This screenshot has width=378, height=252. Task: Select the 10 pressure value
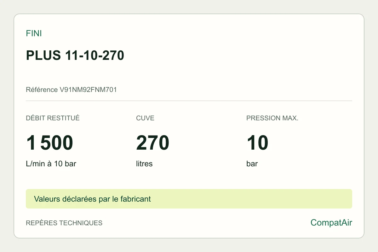257,143
